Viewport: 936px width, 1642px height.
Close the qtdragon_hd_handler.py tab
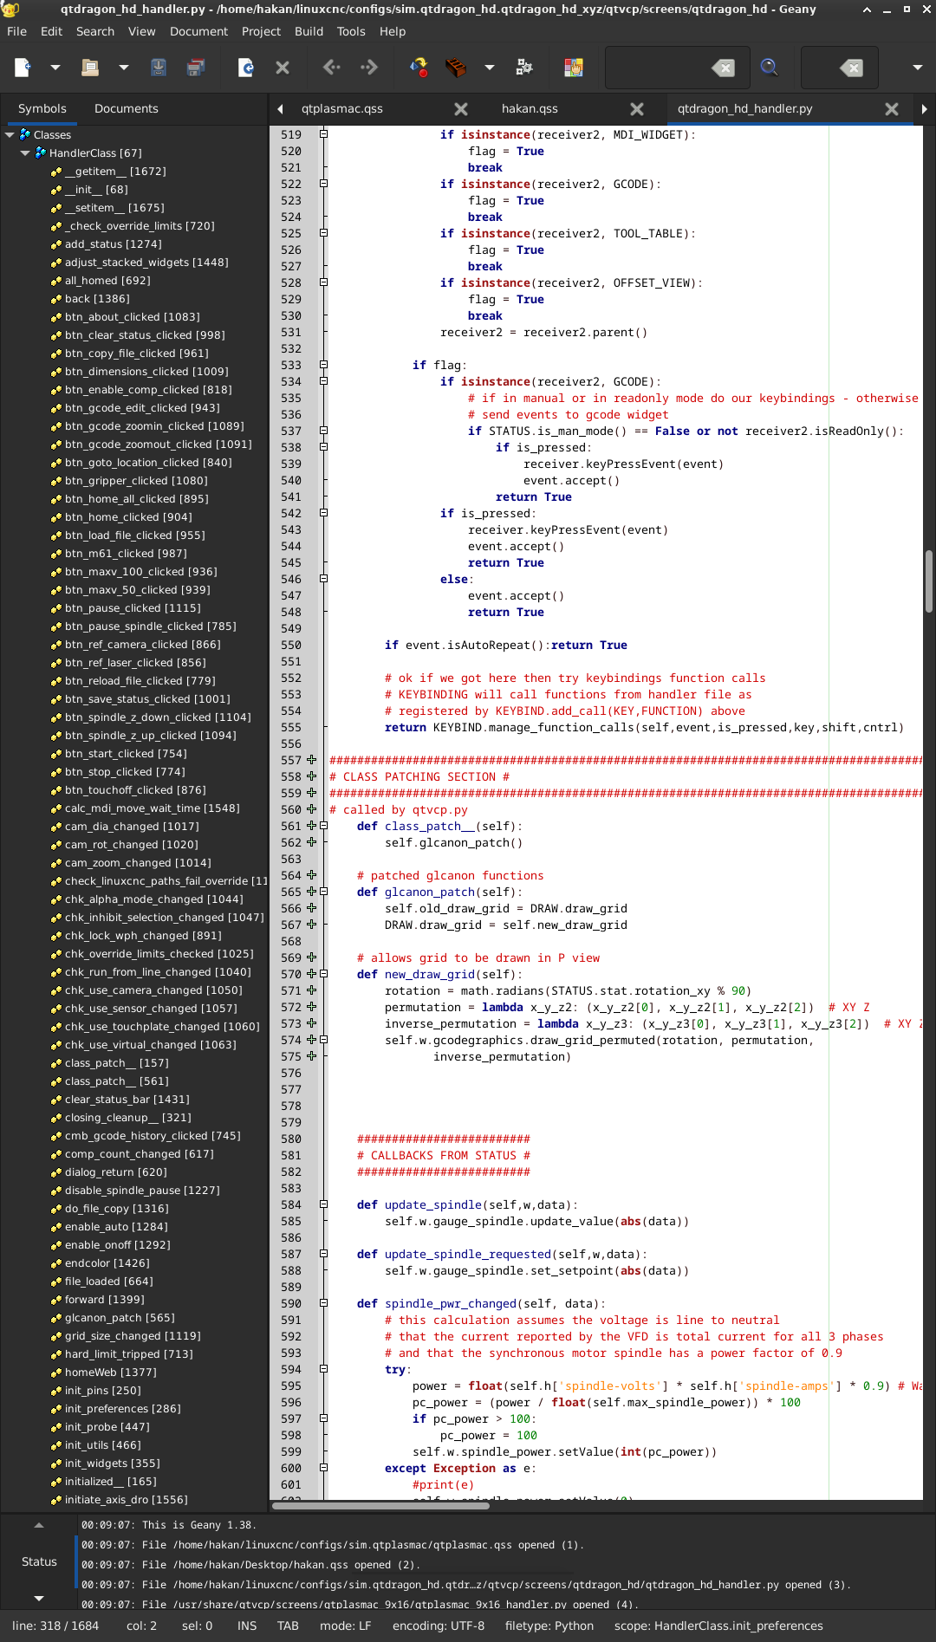pyautogui.click(x=892, y=108)
